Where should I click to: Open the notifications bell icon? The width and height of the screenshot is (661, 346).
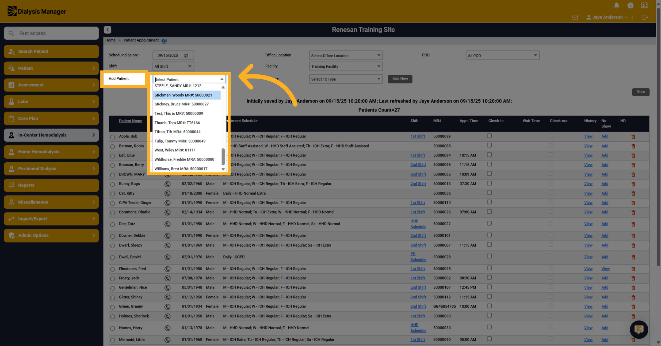coord(617,6)
